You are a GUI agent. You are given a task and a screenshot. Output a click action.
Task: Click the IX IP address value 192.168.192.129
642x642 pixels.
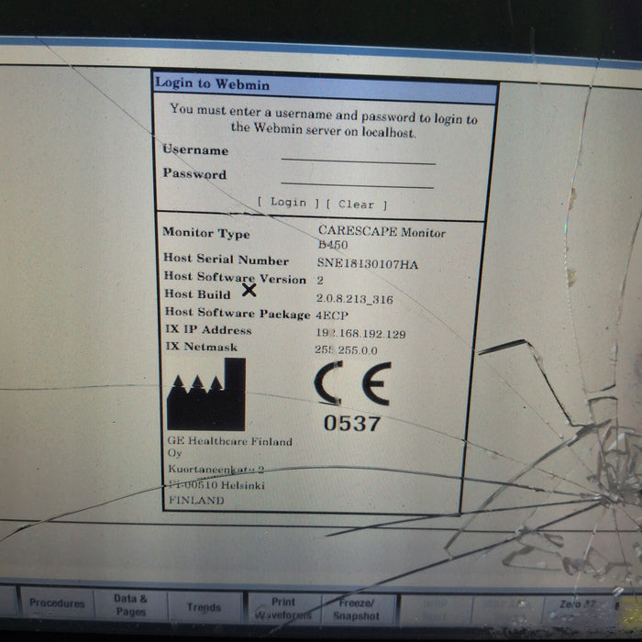(361, 334)
